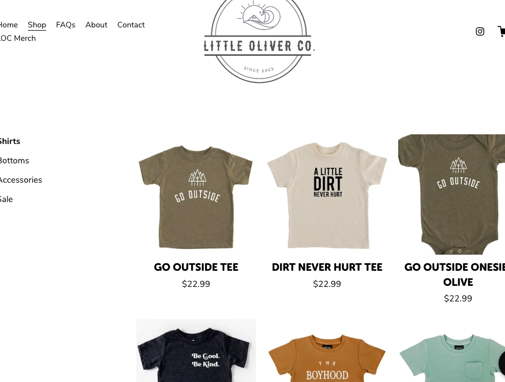Screen dimensions: 505x382
Task: Click the Dirt Never Hurt Tee title
Action: tap(327, 267)
